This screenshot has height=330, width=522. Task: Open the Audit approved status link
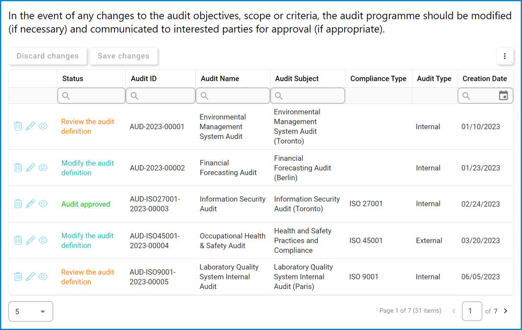click(86, 204)
